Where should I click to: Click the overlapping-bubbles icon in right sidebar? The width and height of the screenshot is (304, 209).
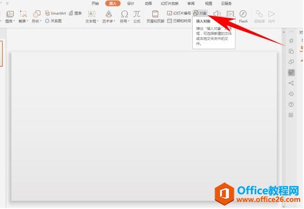click(291, 51)
